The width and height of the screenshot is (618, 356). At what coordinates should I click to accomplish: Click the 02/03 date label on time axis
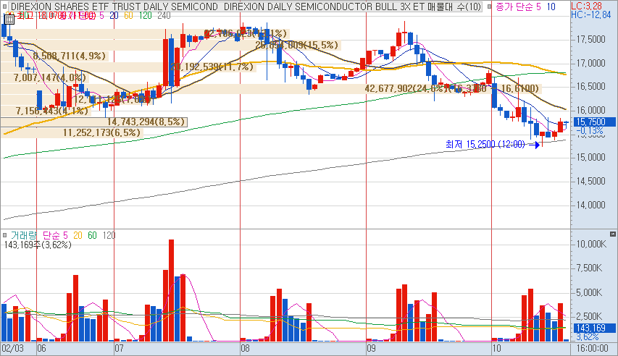[x=12, y=349]
